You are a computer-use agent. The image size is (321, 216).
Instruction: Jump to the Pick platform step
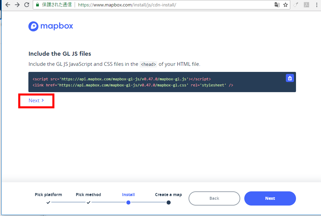(48, 195)
